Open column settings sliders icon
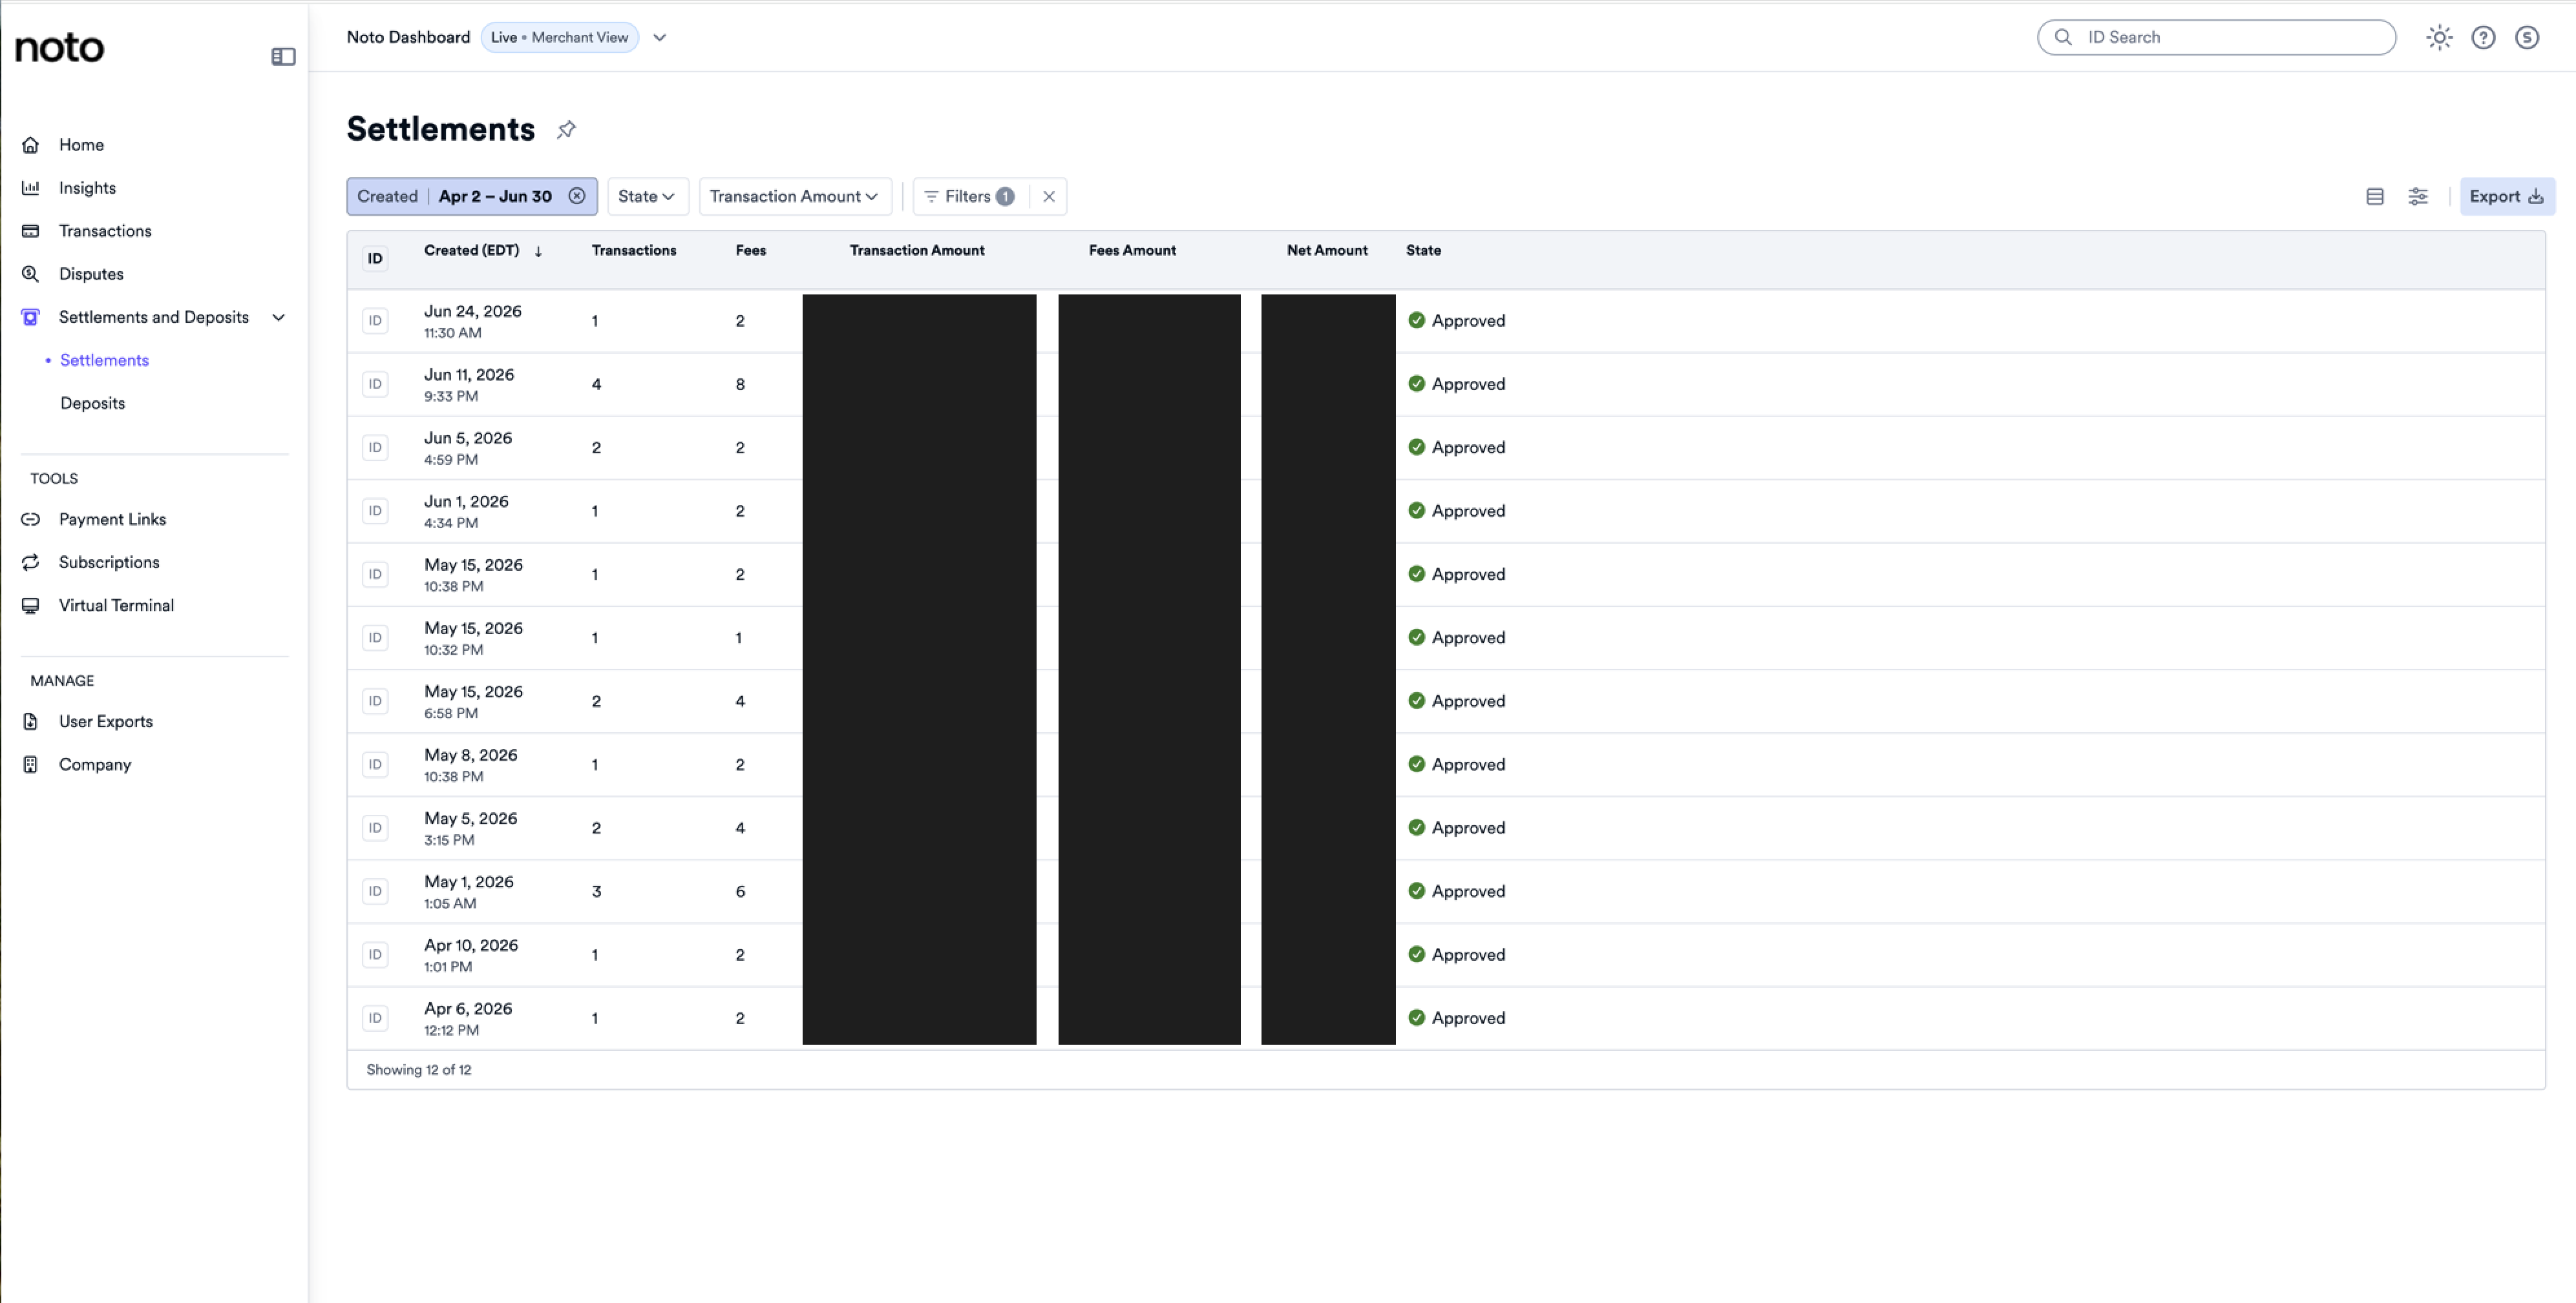The width and height of the screenshot is (2576, 1303). pyautogui.click(x=2418, y=196)
